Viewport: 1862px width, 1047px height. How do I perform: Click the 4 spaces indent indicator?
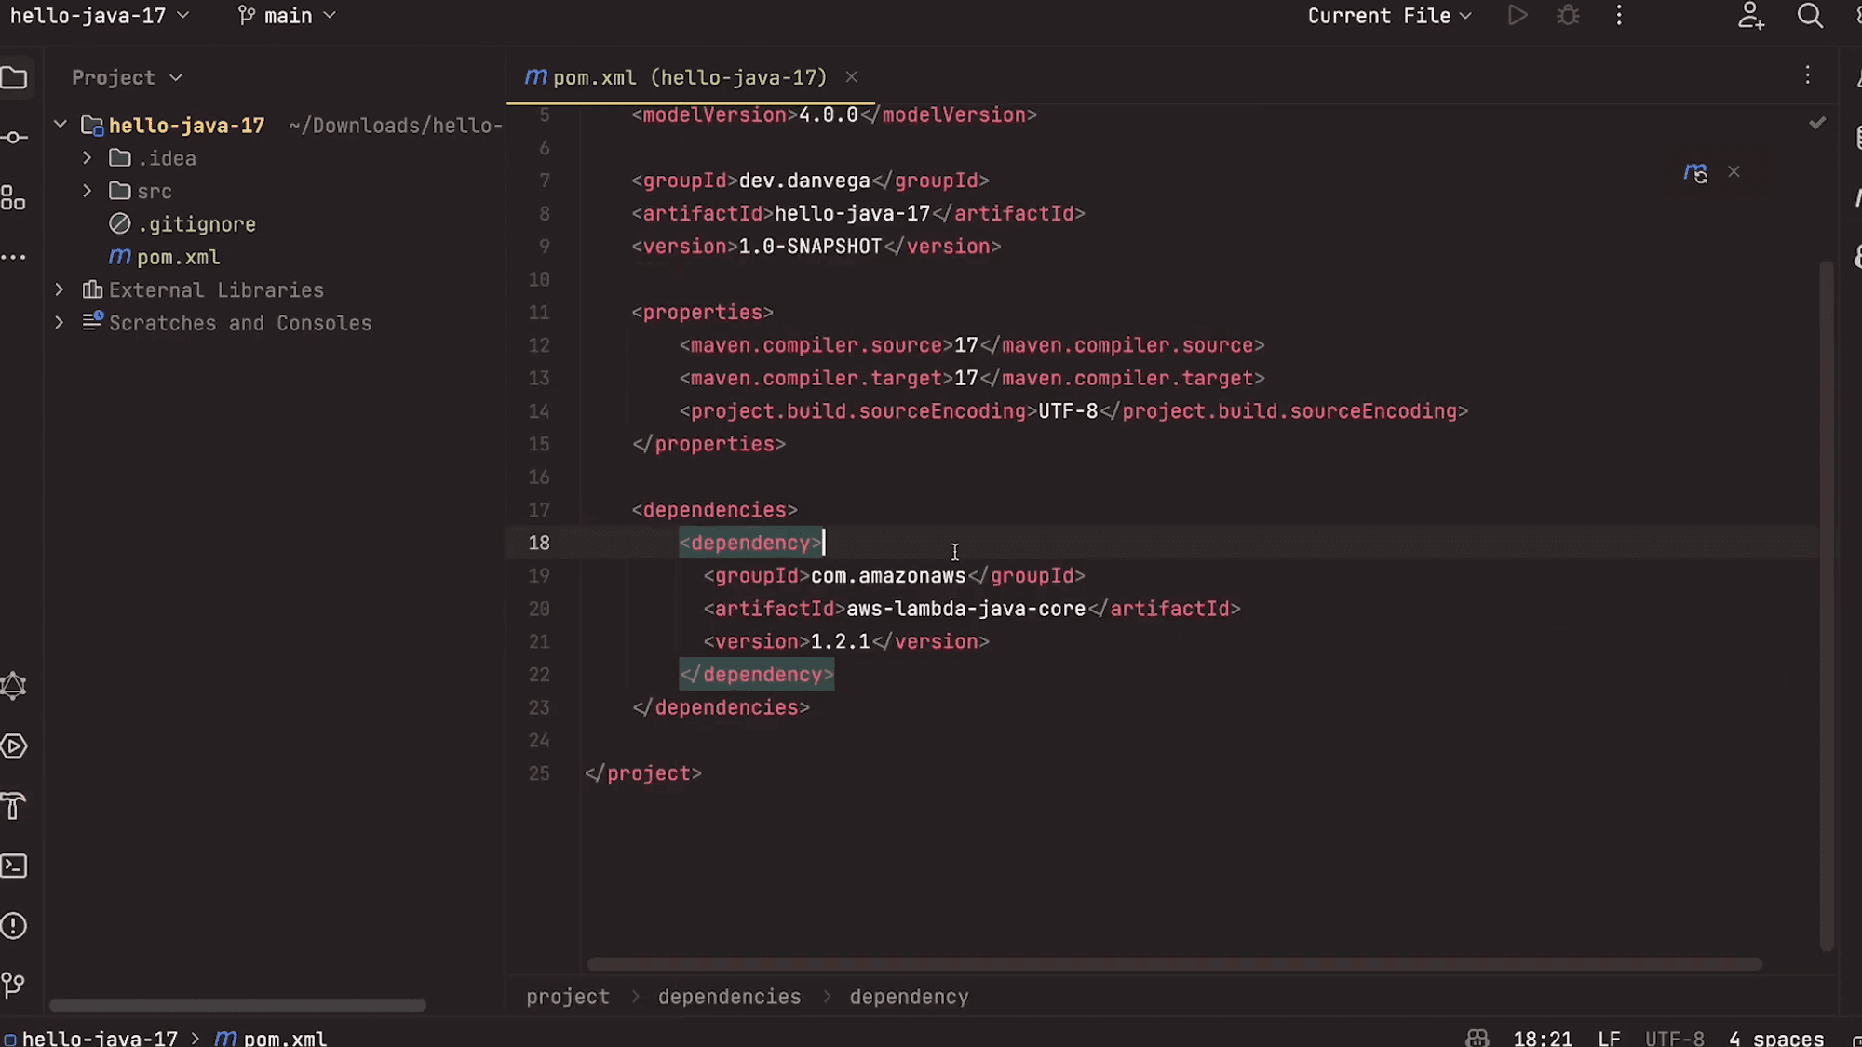point(1776,1038)
